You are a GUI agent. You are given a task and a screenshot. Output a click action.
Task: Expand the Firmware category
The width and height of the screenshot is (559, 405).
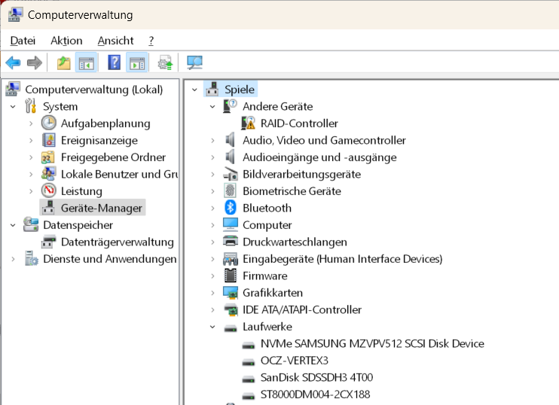tap(213, 276)
